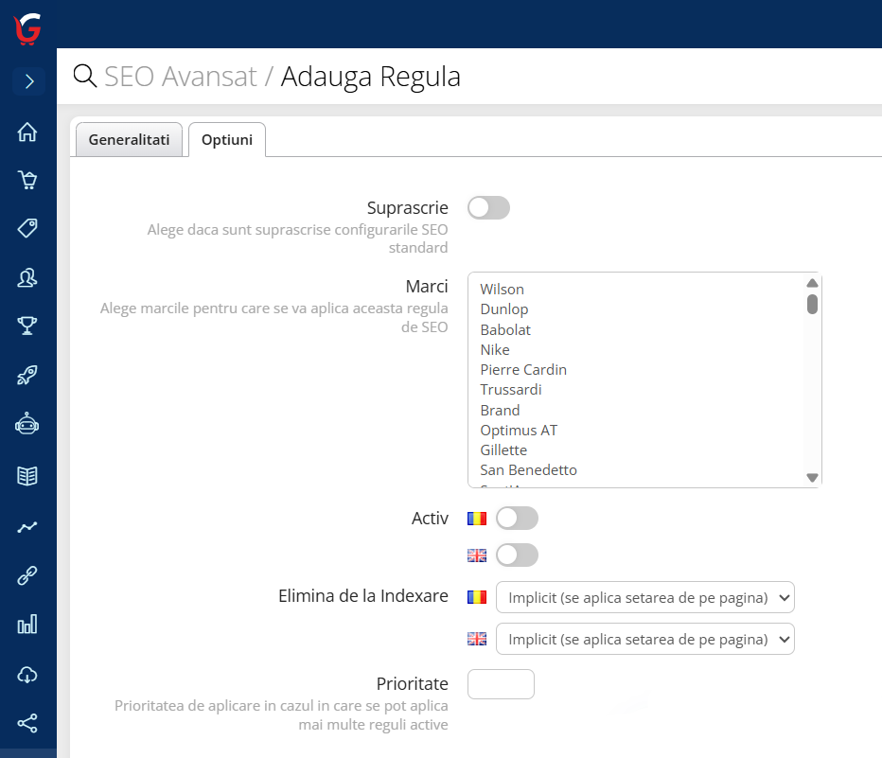The height and width of the screenshot is (758, 882).
Task: Enable Activ toggle for Romanian flag
Action: pos(517,519)
